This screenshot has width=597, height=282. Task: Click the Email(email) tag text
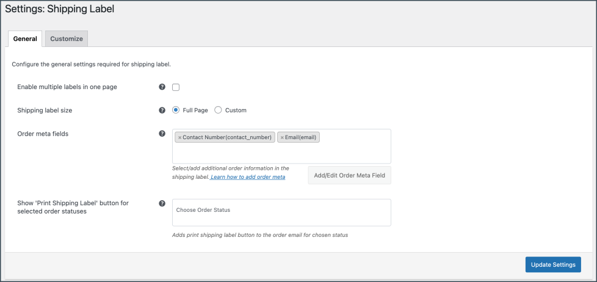(x=302, y=138)
